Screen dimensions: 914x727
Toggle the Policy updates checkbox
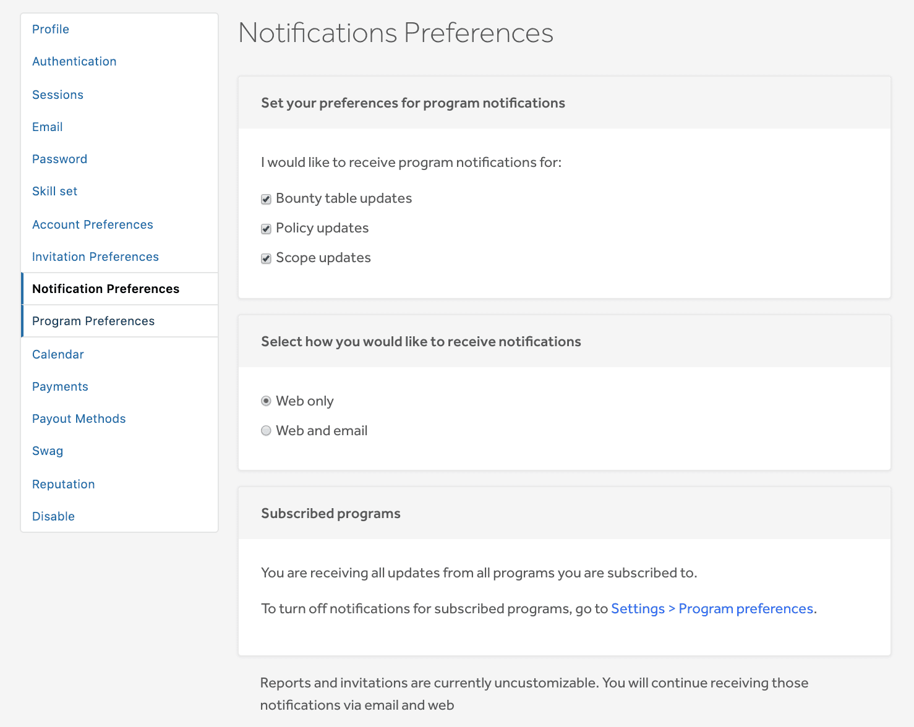point(266,229)
